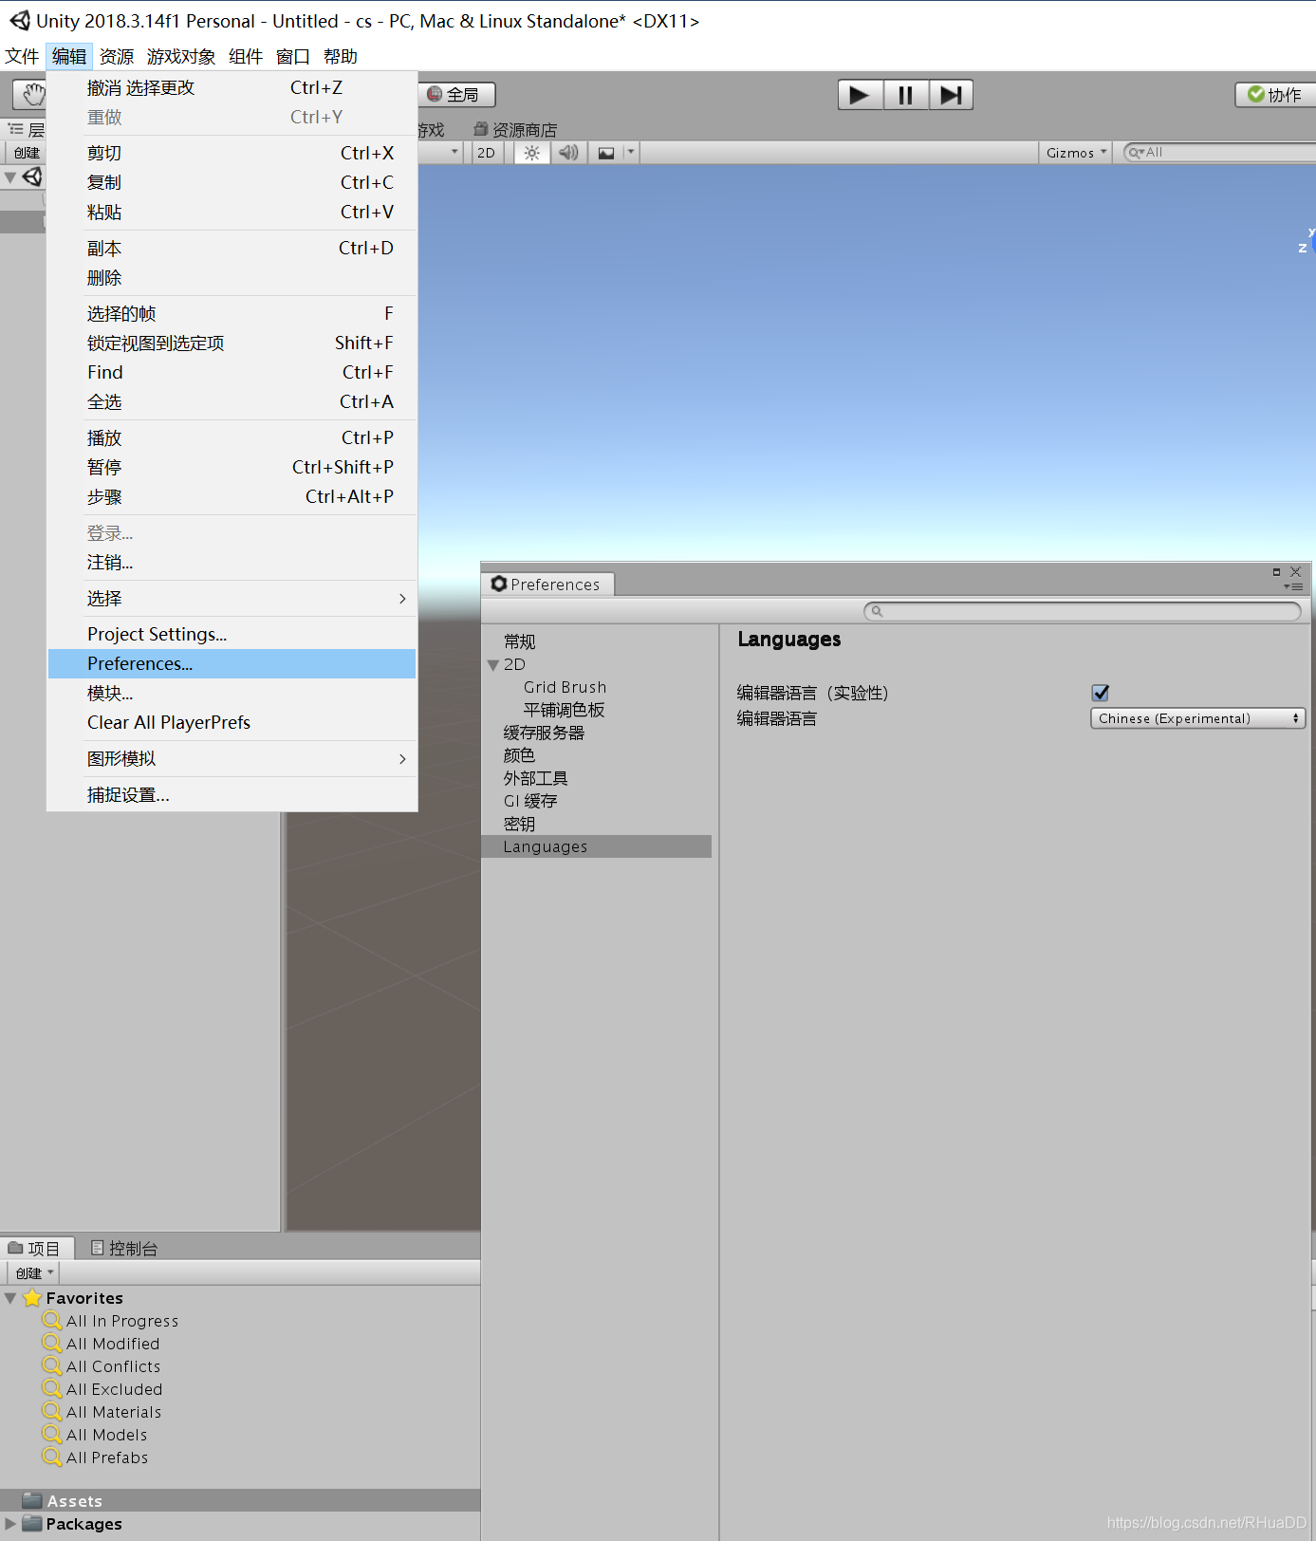Open the 协作 (Collab) button
Screen dimensions: 1316x1541
[1275, 95]
